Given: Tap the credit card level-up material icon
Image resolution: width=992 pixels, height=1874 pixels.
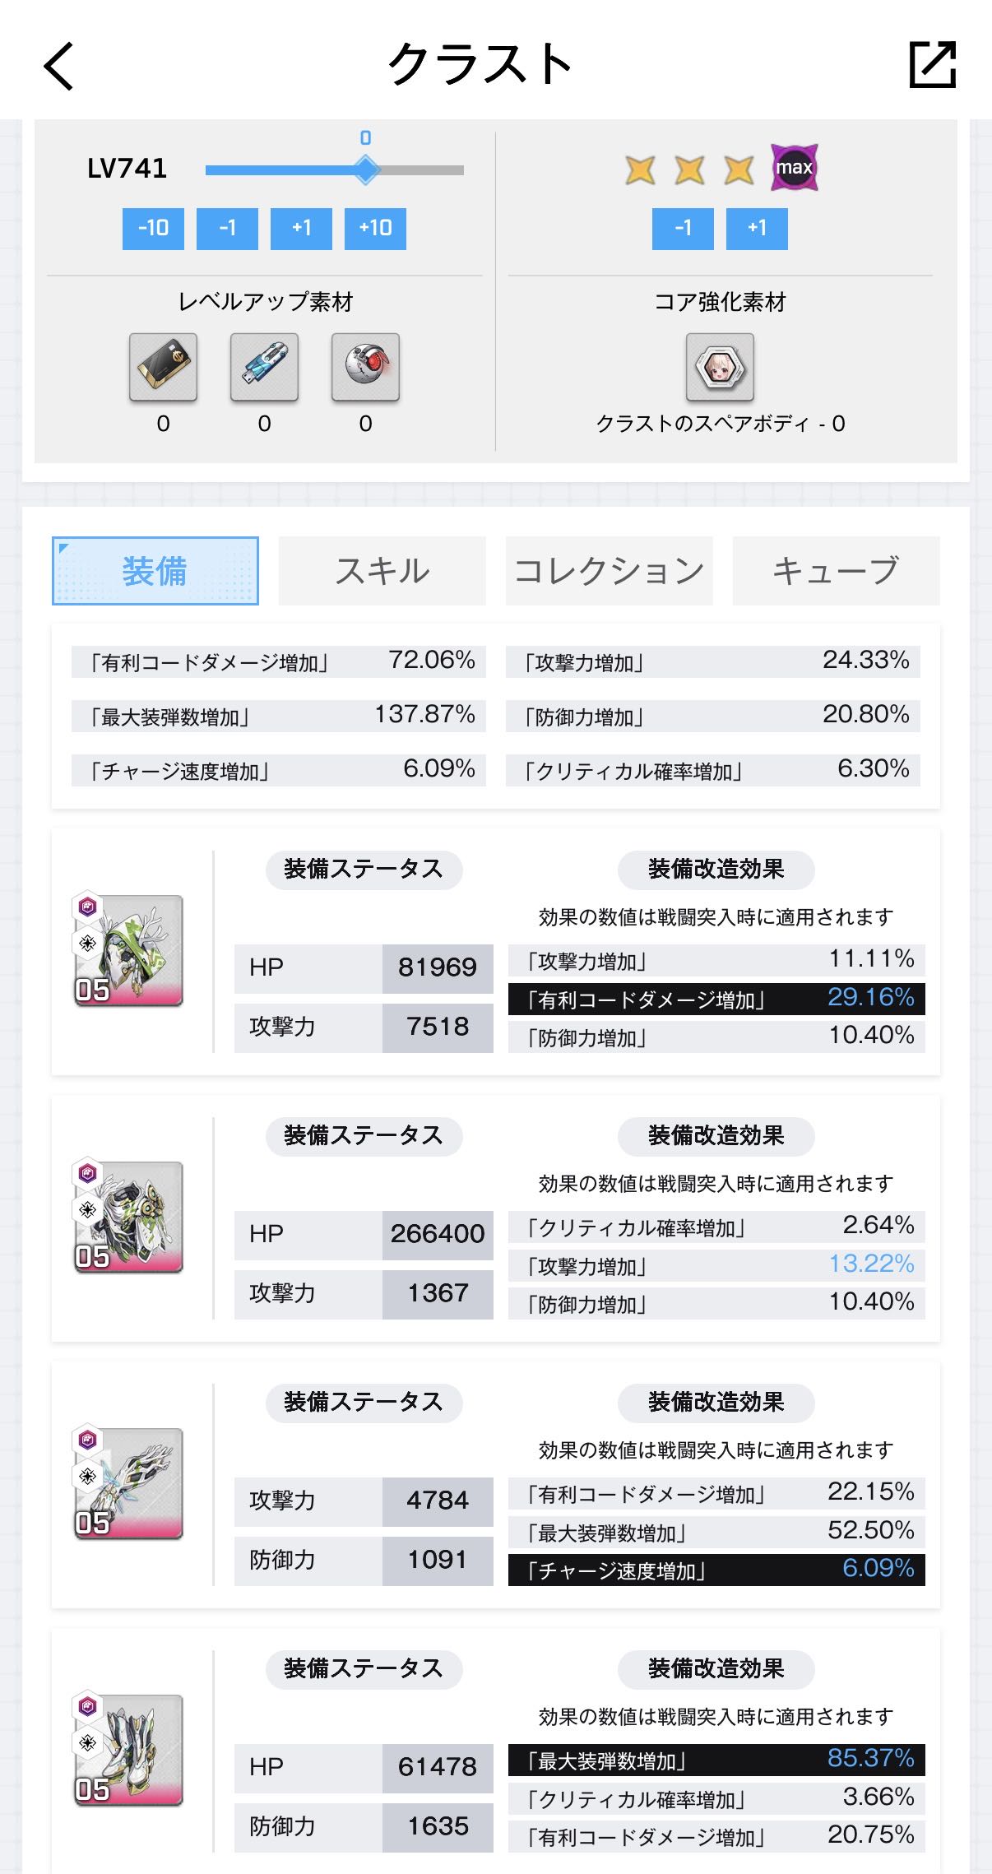Looking at the screenshot, I should 163,367.
